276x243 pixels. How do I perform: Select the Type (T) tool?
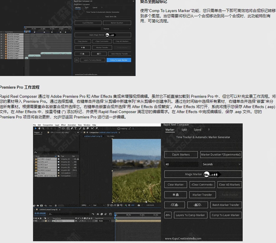point(76,128)
